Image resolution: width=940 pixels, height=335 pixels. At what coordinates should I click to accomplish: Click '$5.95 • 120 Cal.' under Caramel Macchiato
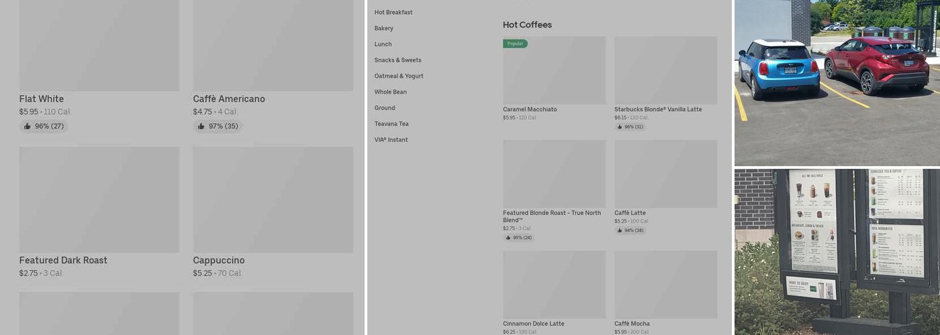[520, 118]
